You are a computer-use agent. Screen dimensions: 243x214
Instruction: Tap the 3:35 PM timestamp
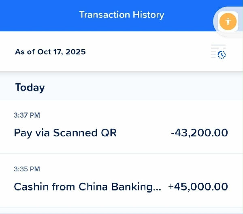[x=27, y=169]
